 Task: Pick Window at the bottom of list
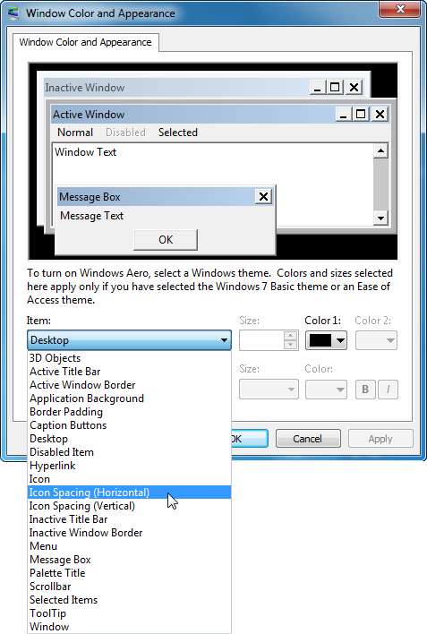click(130, 626)
